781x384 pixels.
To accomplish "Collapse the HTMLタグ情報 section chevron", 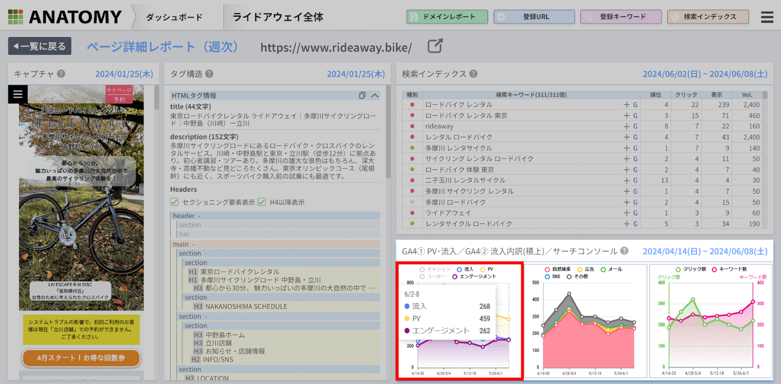I will (375, 95).
